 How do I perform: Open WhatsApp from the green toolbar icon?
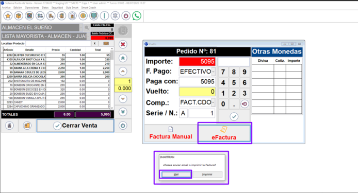137,16
